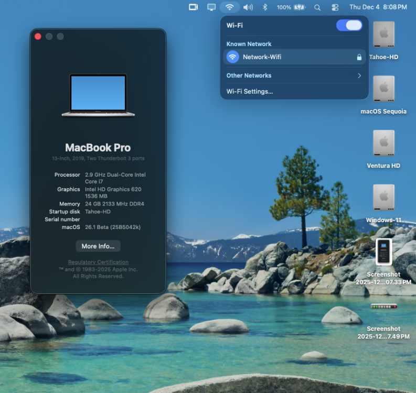Screen dimensions: 416x393
Task: Click the 26.1 Beta (25B5042k) macOS version
Action: [x=113, y=227]
